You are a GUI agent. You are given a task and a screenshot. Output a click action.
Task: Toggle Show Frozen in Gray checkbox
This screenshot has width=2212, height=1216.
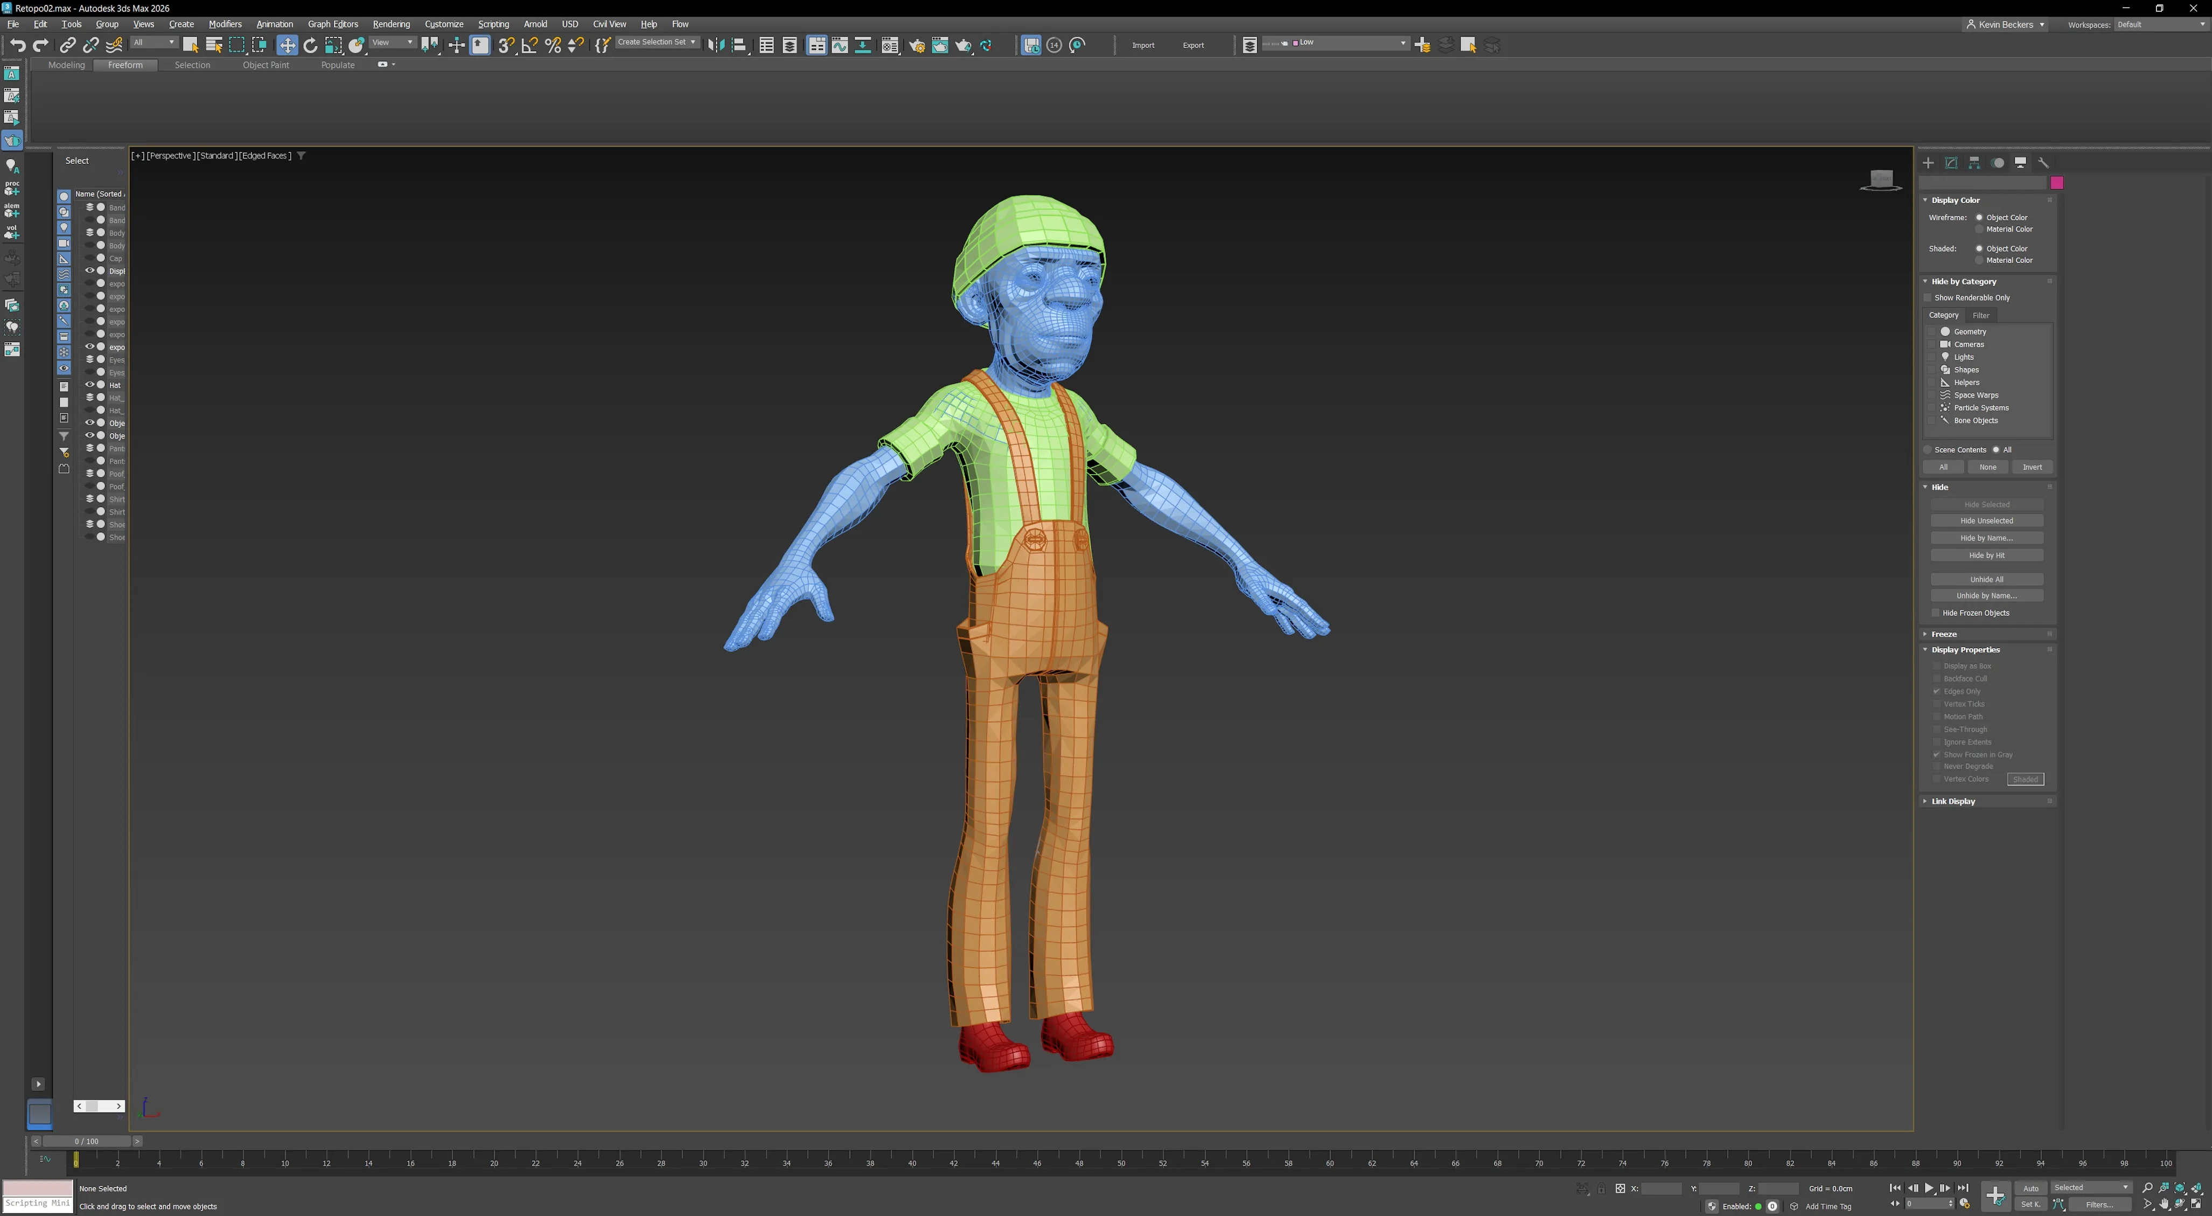1936,755
